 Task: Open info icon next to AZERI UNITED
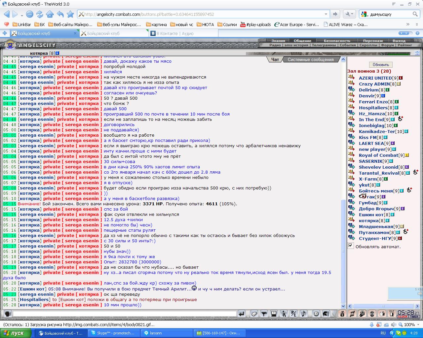(x=401, y=78)
